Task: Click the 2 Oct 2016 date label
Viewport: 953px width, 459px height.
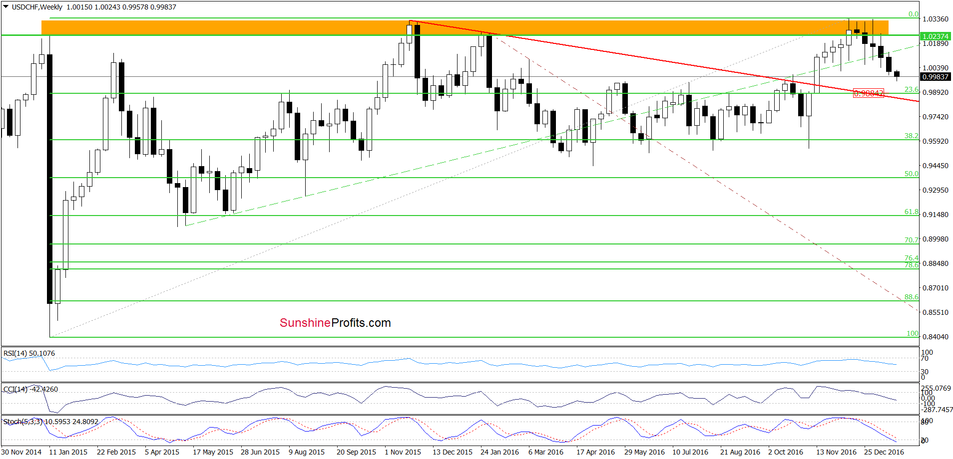Action: coord(786,452)
